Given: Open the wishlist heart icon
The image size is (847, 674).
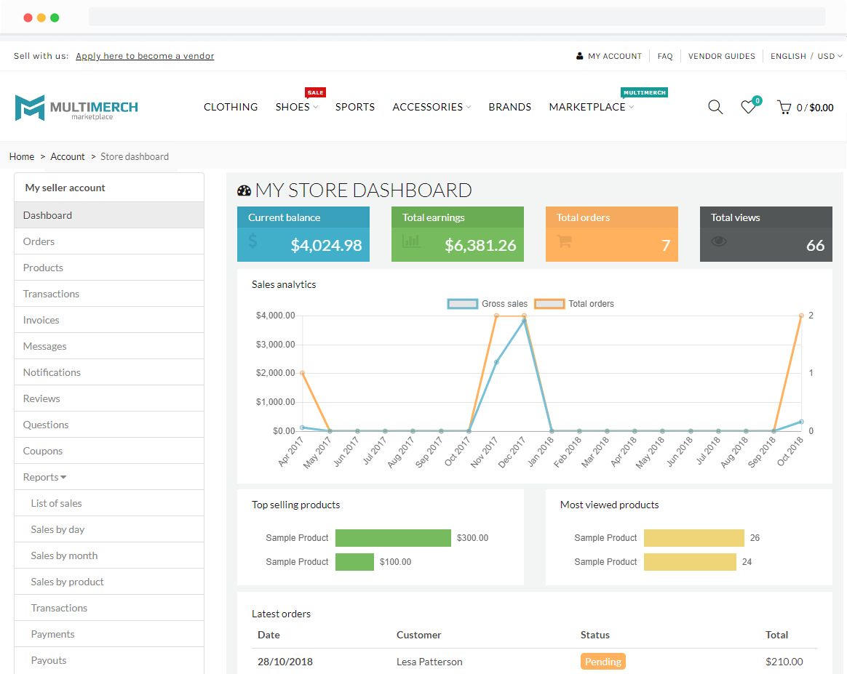Looking at the screenshot, I should [x=748, y=107].
